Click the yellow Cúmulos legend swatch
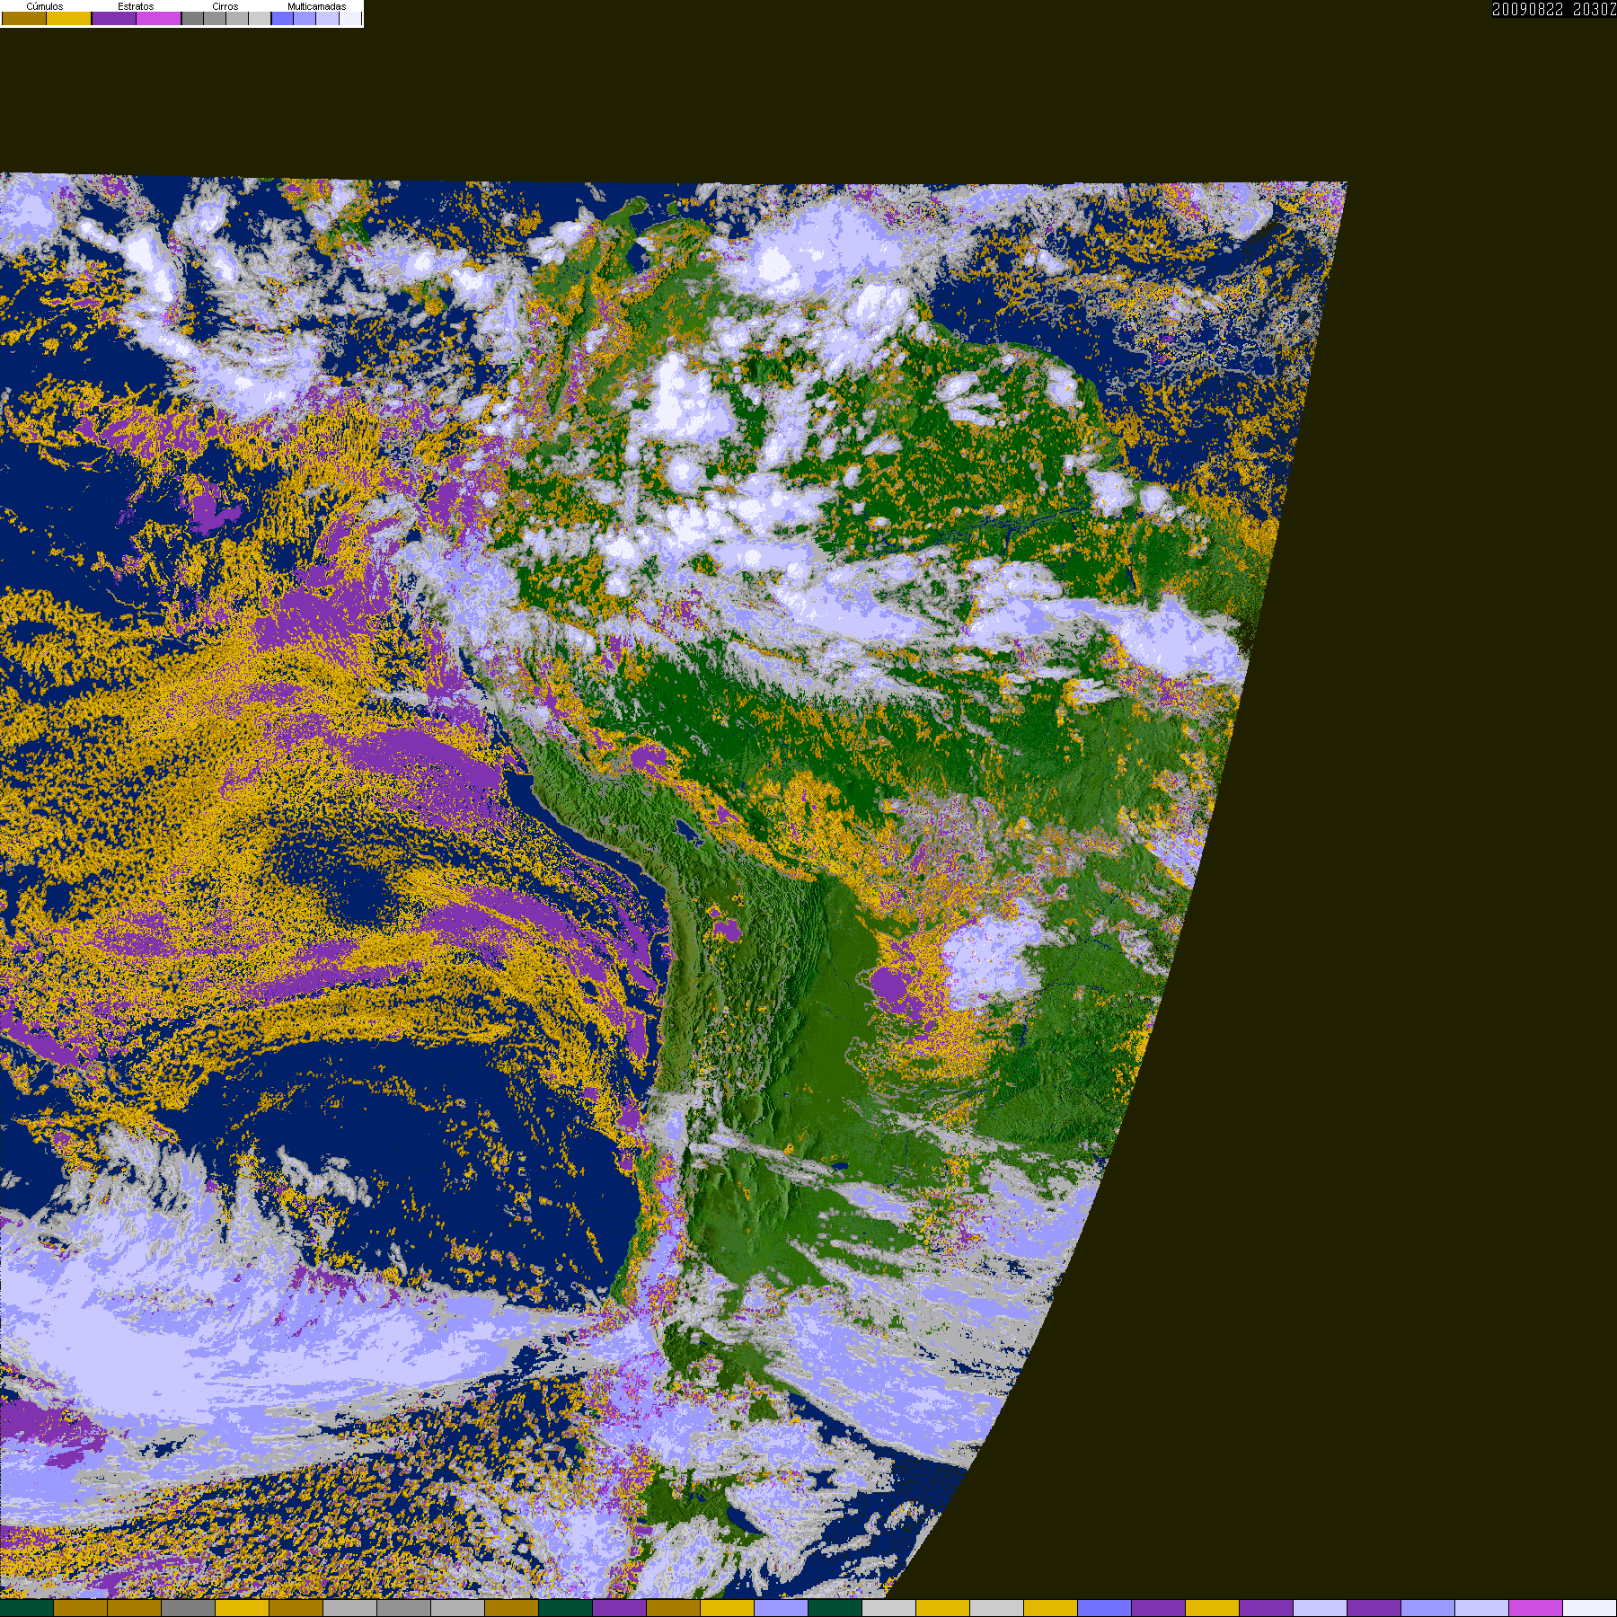The height and width of the screenshot is (1617, 1617). pos(69,18)
